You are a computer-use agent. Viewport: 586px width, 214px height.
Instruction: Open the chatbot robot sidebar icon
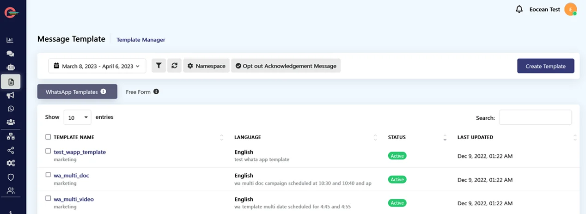pos(10,67)
